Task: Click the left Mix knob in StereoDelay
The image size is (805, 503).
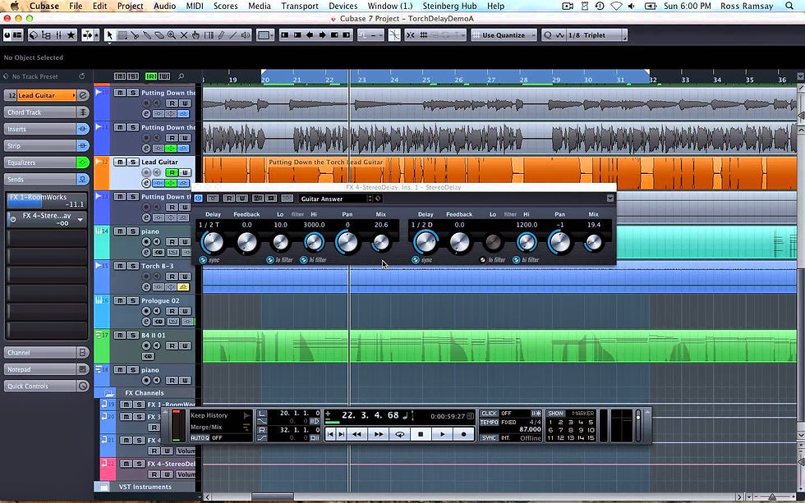Action: coord(380,243)
